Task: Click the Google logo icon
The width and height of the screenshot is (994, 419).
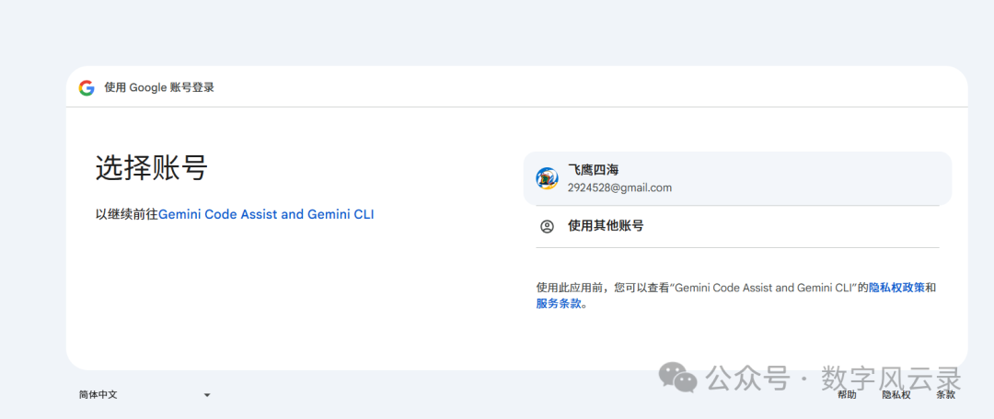Action: 87,88
